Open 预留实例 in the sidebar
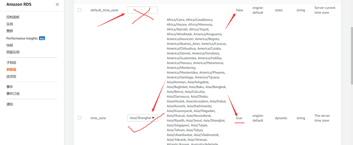 pyautogui.click(x=13, y=52)
